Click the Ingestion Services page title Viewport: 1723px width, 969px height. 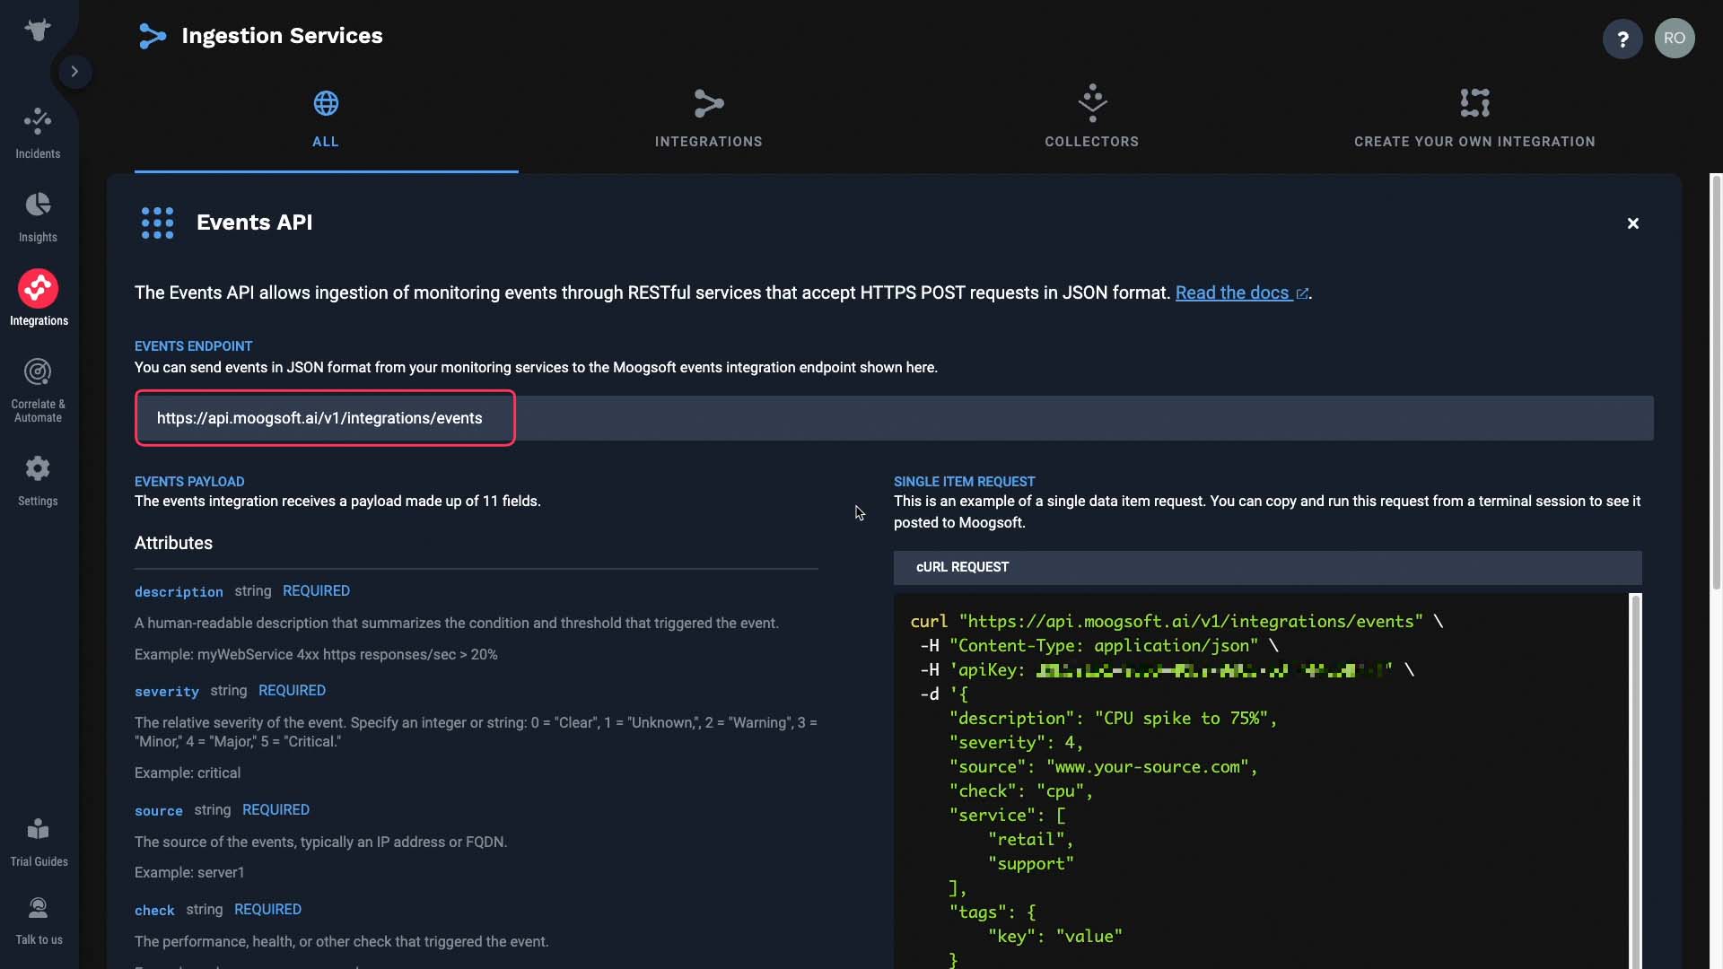click(282, 36)
